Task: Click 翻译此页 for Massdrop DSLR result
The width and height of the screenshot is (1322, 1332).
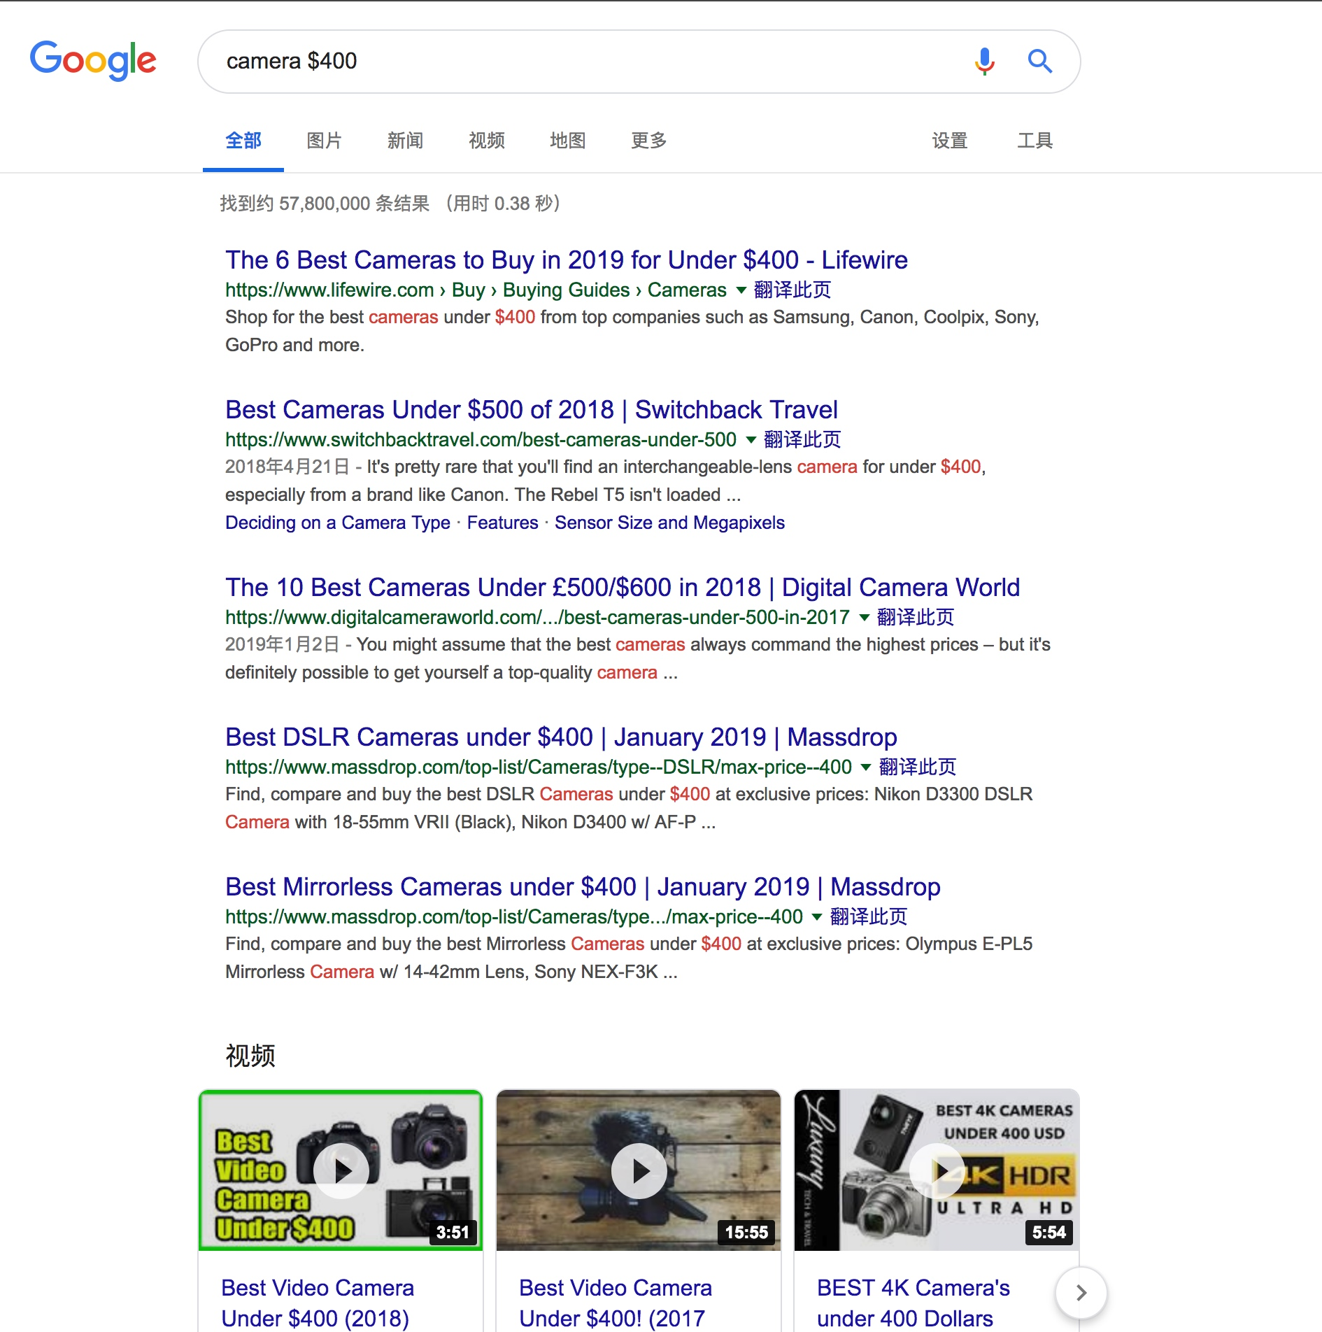Action: tap(918, 767)
